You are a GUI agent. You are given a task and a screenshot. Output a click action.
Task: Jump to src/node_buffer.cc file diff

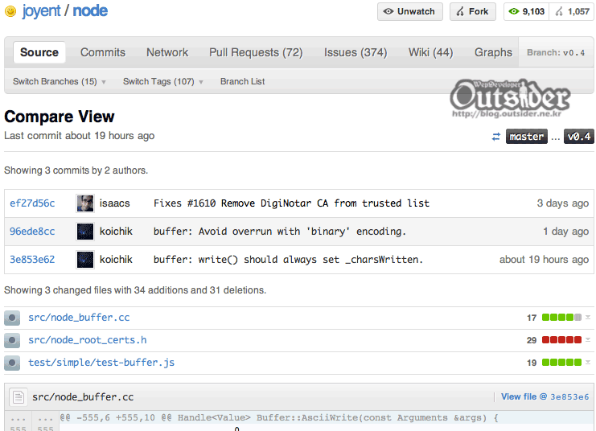pos(79,318)
